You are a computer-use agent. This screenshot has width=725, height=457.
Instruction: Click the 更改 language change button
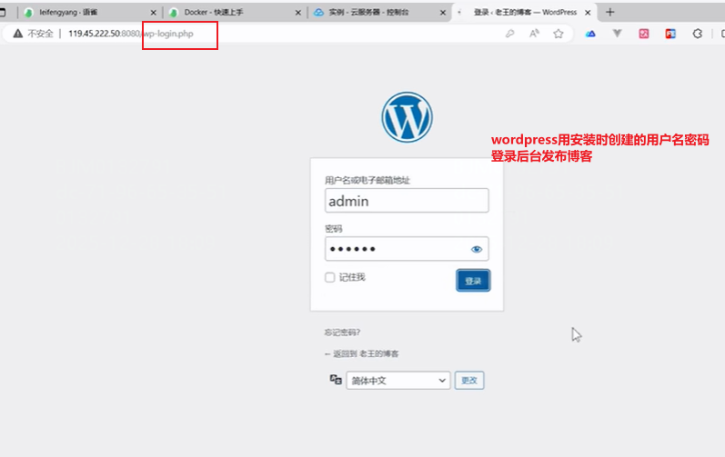(469, 381)
